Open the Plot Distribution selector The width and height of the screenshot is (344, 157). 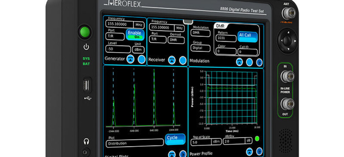[135, 143]
